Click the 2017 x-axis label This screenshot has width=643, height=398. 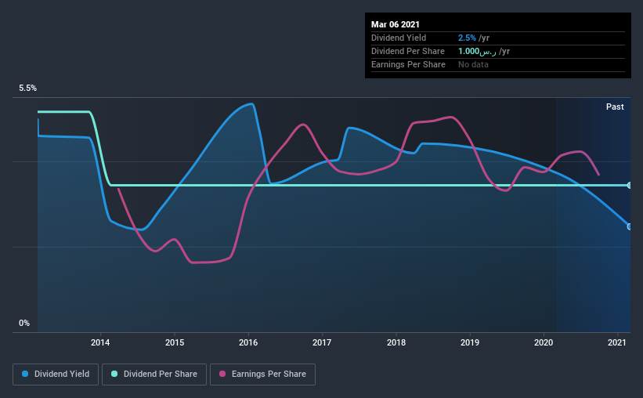[322, 342]
